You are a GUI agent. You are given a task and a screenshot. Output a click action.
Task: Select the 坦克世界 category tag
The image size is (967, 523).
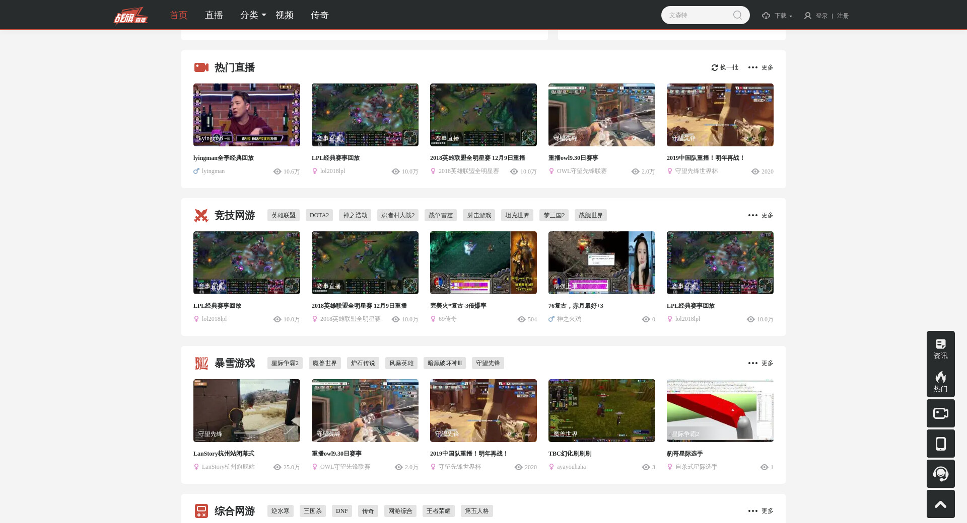[x=517, y=215]
